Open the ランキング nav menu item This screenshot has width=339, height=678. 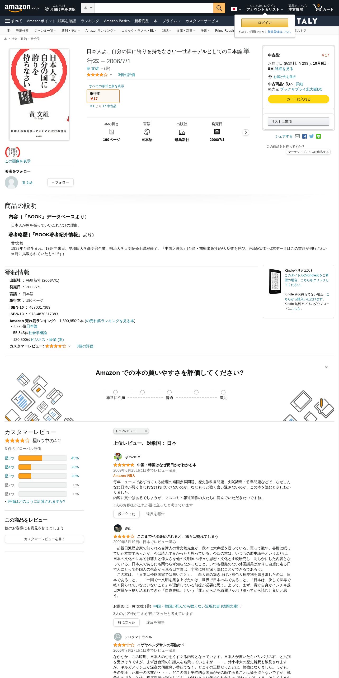tap(90, 21)
